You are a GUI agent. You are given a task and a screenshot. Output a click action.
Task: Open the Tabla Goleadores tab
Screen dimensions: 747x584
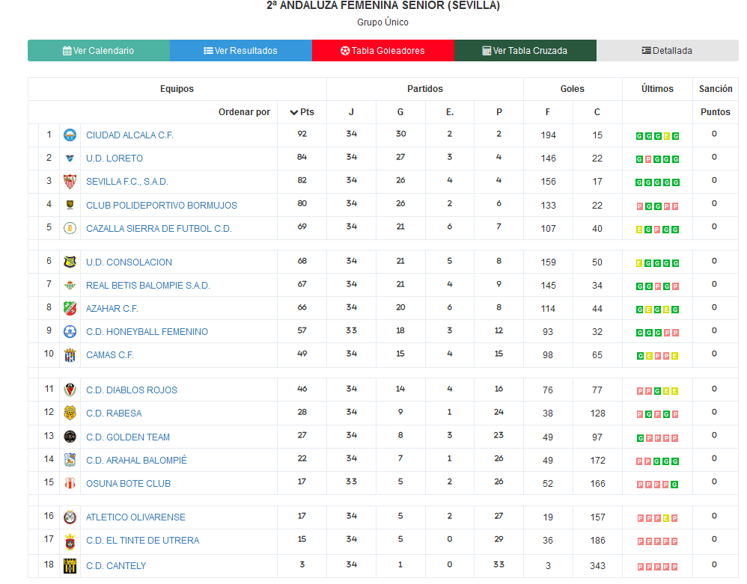(x=382, y=50)
